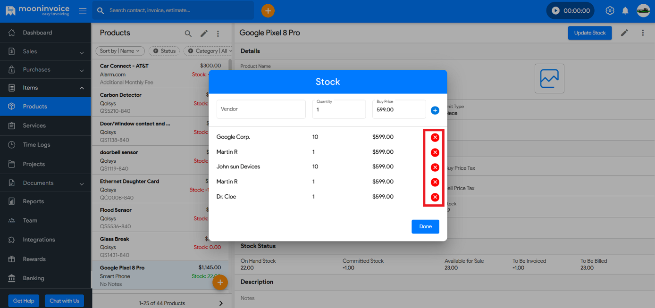
Task: Open the Category All filter
Action: pos(208,51)
